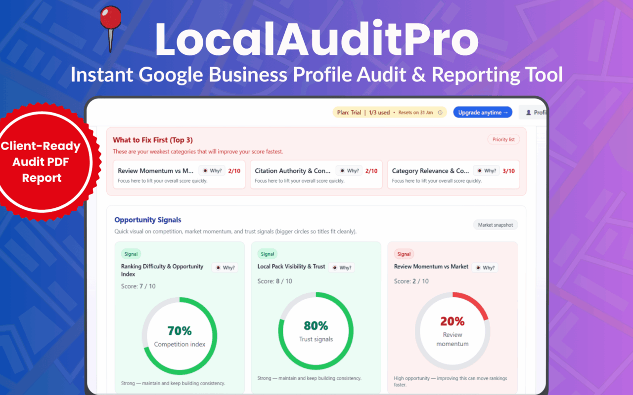The image size is (633, 395).
Task: Click the 'Resets on 31 Jan' text
Action: point(415,113)
